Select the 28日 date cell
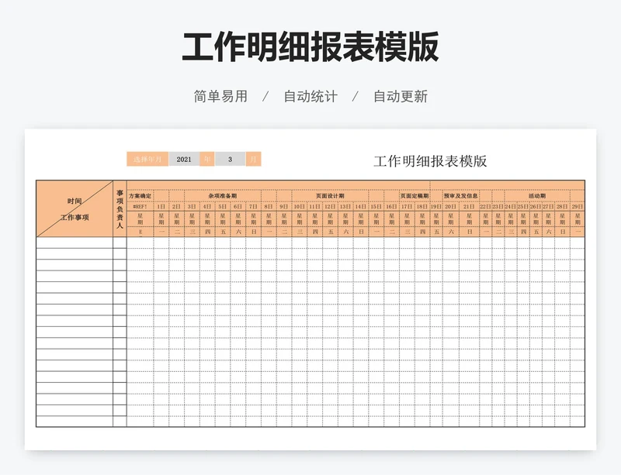The image size is (621, 475). point(562,206)
